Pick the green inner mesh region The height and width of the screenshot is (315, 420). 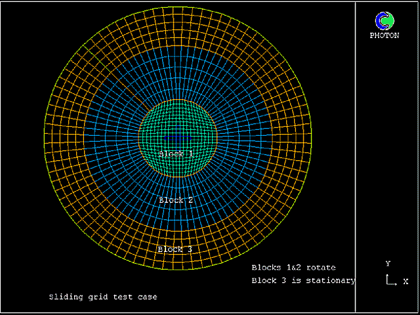[178, 128]
